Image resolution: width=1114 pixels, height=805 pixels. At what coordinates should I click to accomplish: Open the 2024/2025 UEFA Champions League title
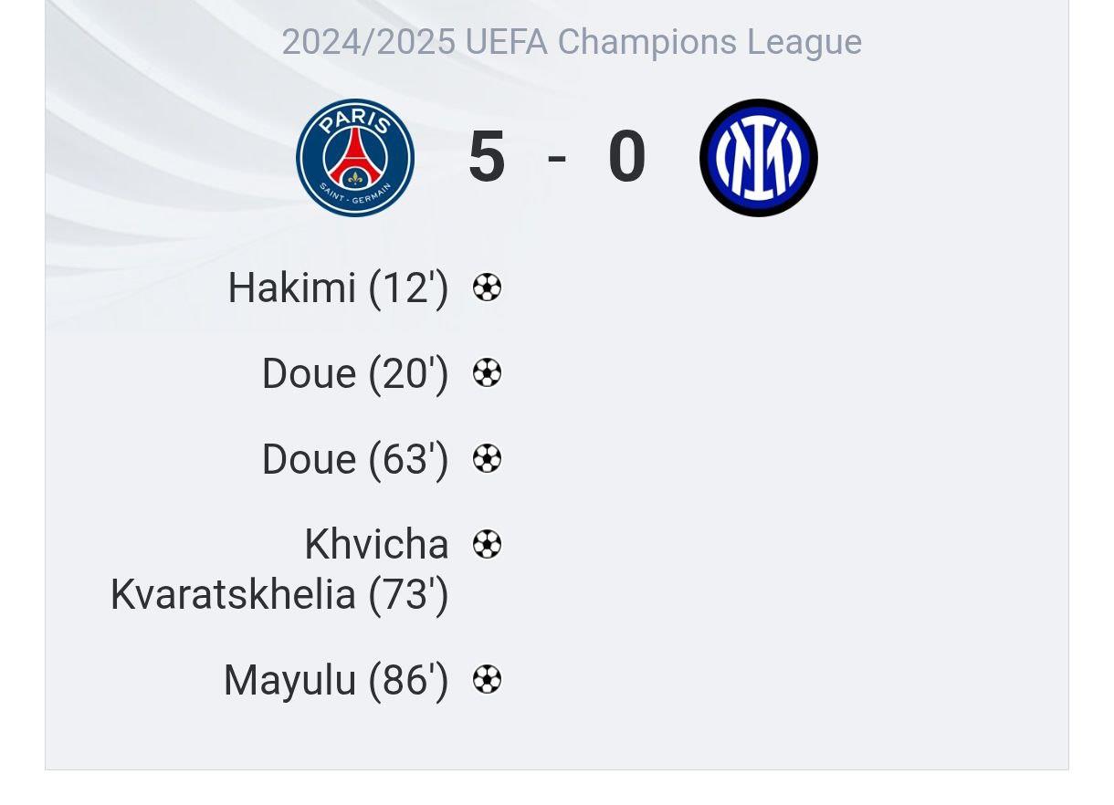pos(572,42)
